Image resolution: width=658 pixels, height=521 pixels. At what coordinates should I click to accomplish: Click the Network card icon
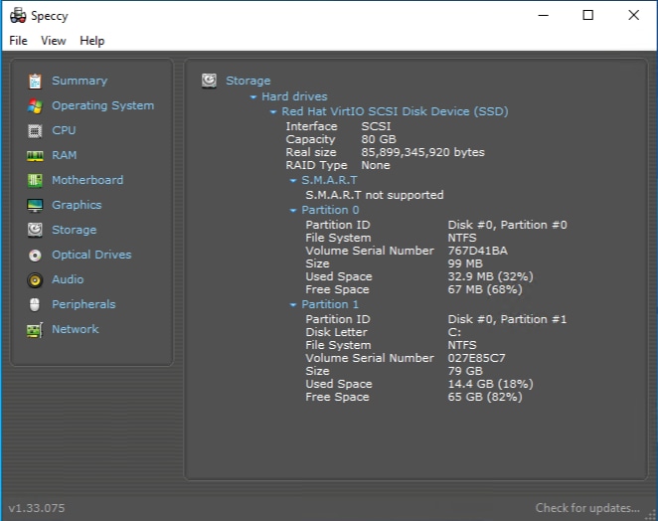point(35,329)
